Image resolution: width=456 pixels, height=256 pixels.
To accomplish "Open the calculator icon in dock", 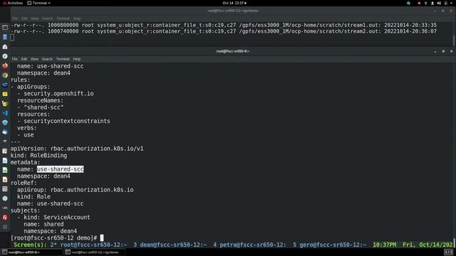I will pyautogui.click(x=5, y=189).
